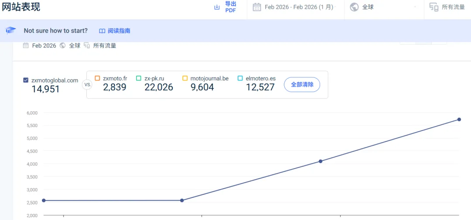Click the small calendar icon near Feb 2026
The height and width of the screenshot is (220, 471).
point(26,45)
